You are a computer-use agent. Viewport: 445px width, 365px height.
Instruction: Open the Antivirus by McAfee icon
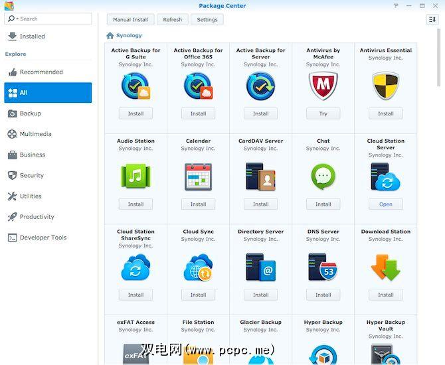[x=323, y=86]
